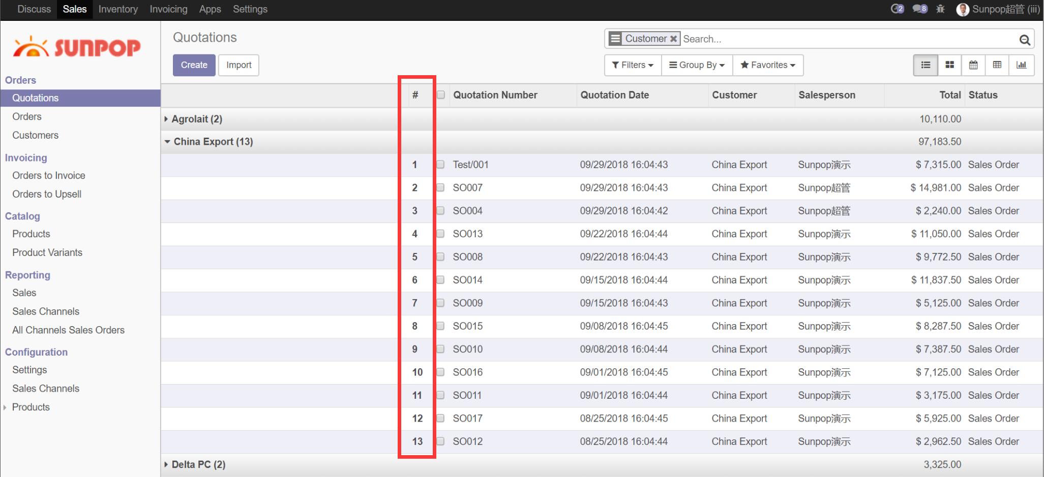Check the SO016 row checkbox

[x=441, y=372]
